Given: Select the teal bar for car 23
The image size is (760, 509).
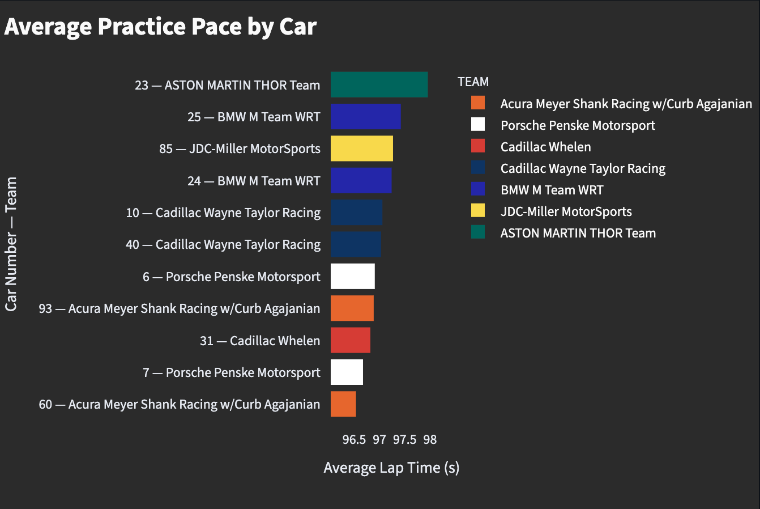Looking at the screenshot, I should (379, 85).
